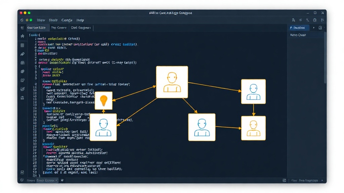The width and height of the screenshot is (344, 193).
Task: Open the View menu
Action: (x=41, y=20)
